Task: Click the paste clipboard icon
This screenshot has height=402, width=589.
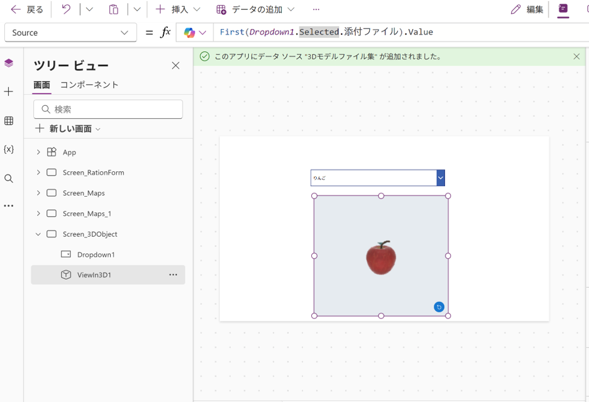Action: coord(113,9)
